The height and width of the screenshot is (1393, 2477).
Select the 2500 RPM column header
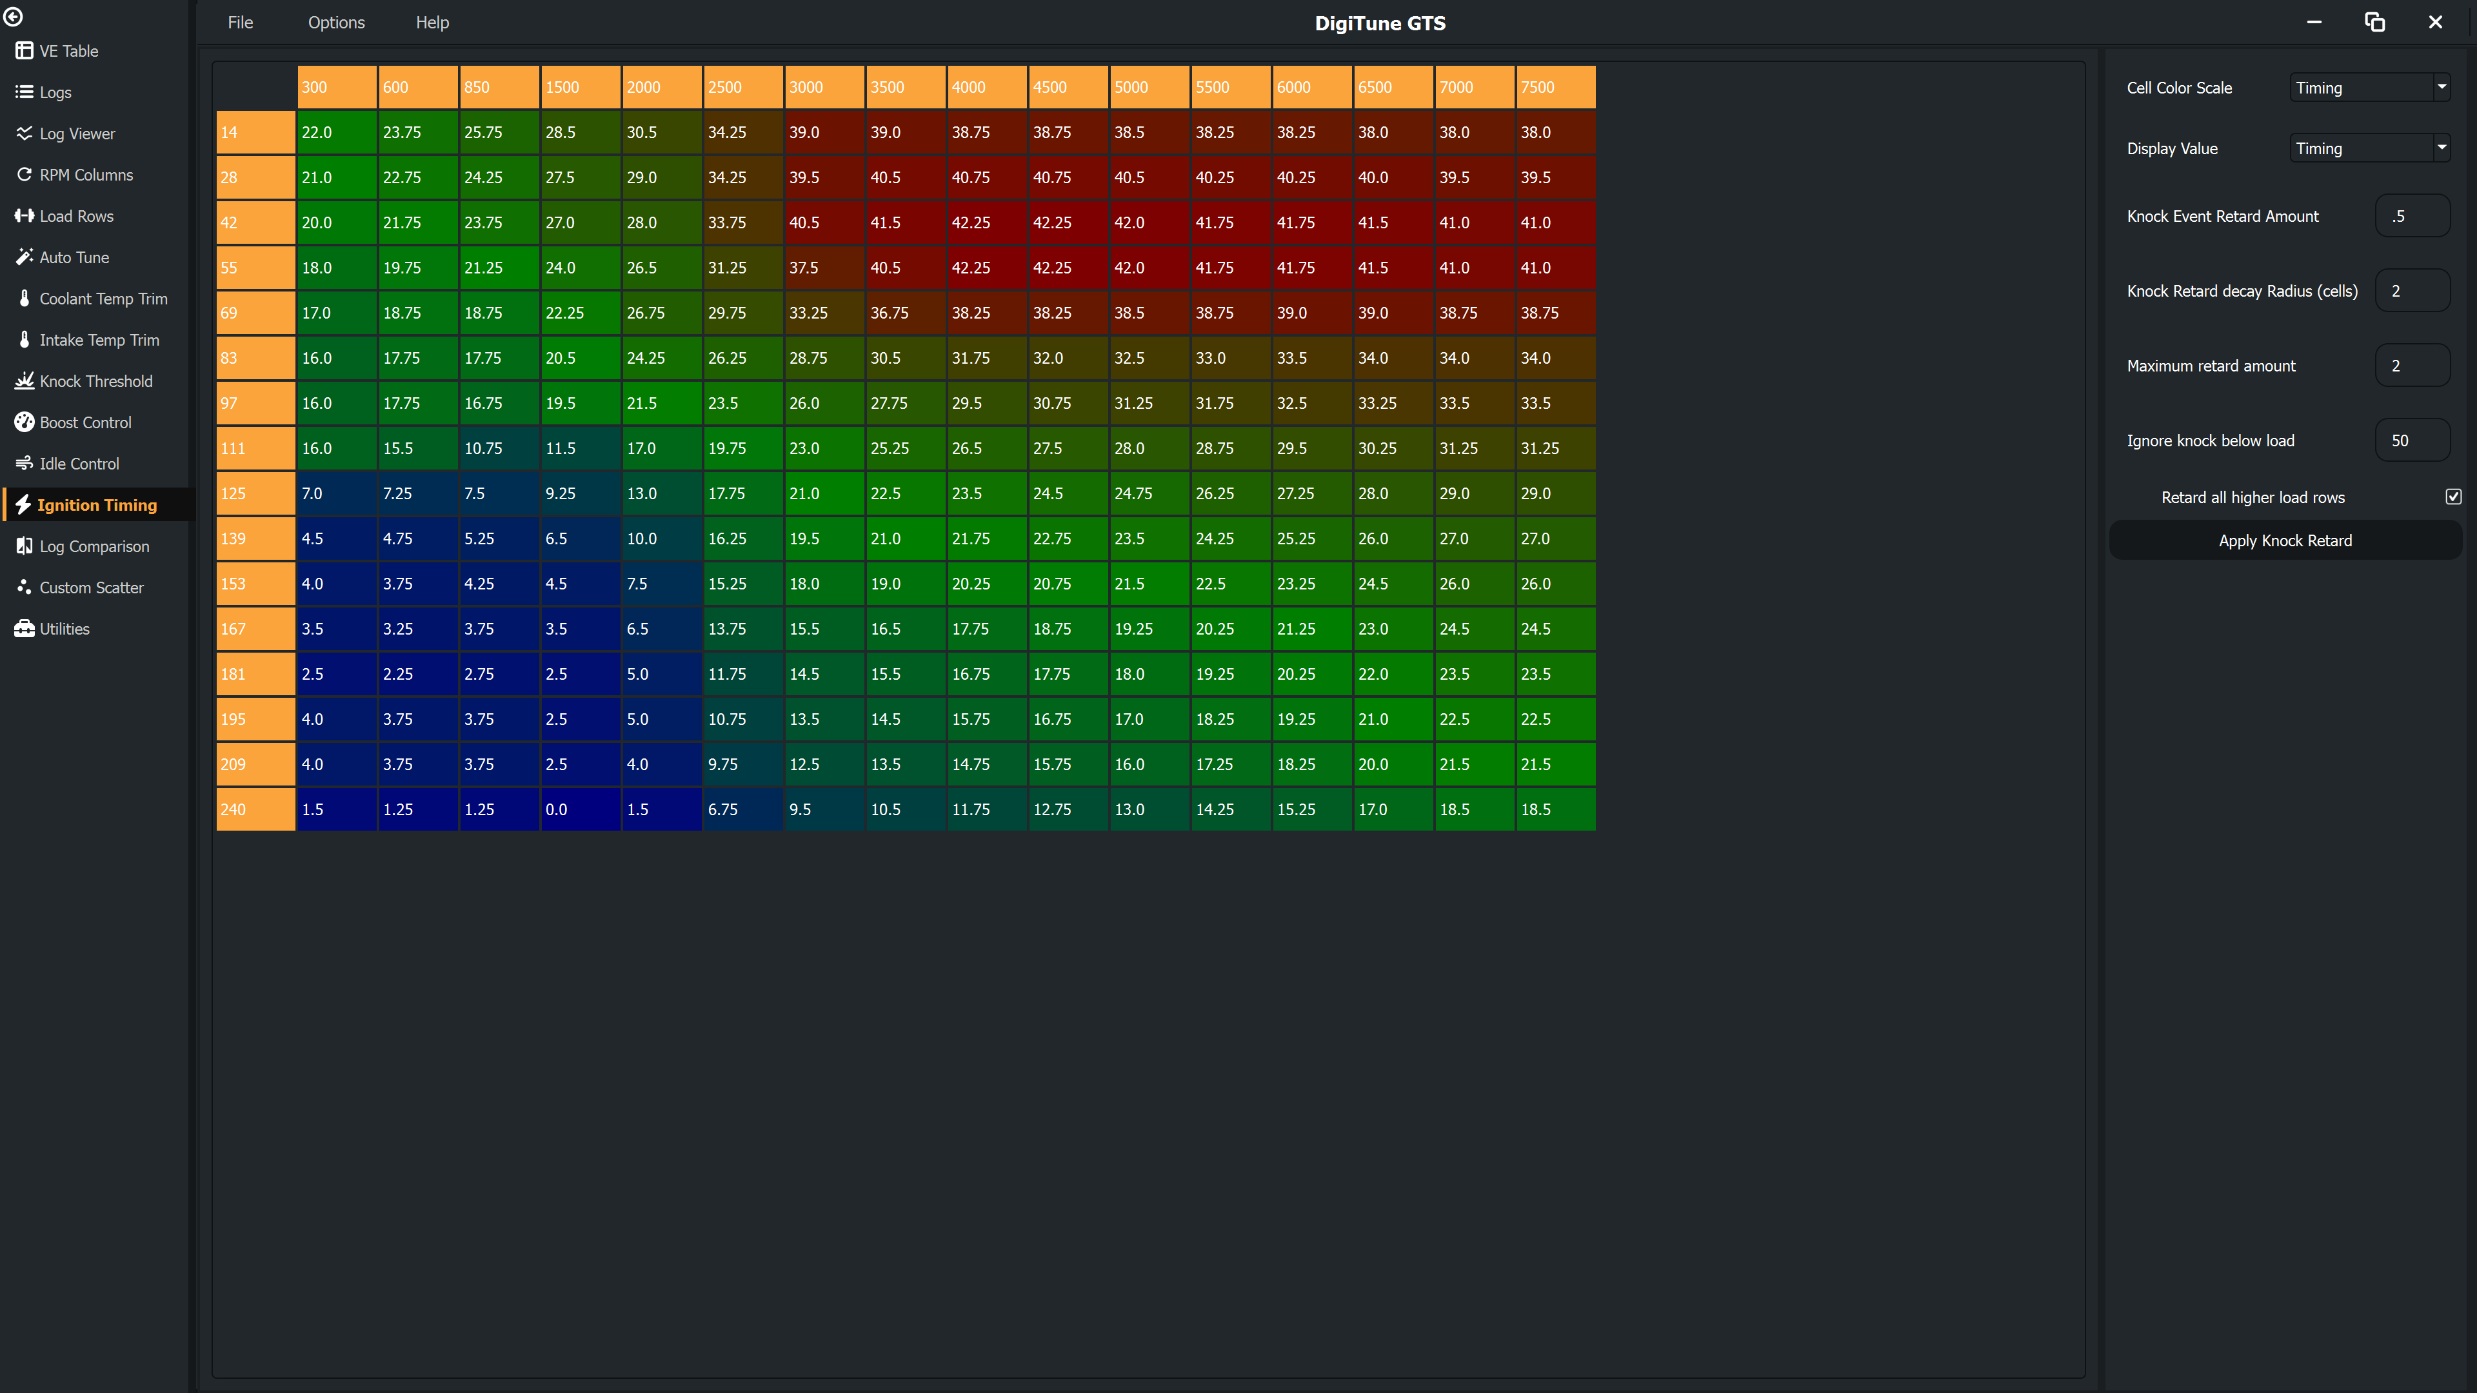pyautogui.click(x=743, y=86)
